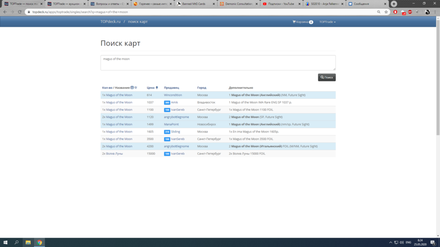
Task: Click the collapse icon beside the Название header
Action: (x=132, y=87)
